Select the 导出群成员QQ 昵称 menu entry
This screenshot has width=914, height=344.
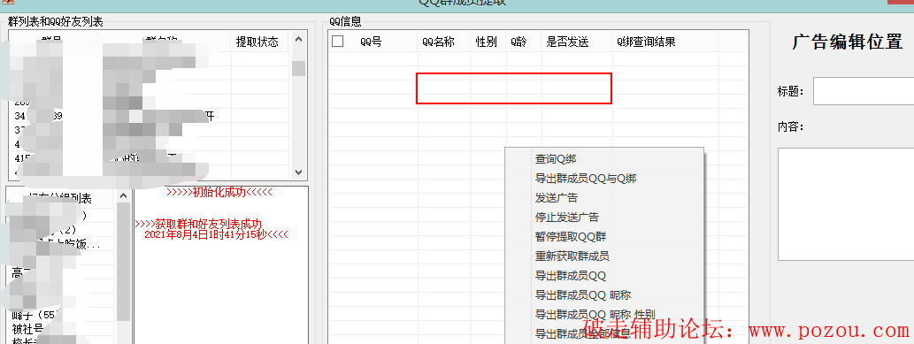583,295
